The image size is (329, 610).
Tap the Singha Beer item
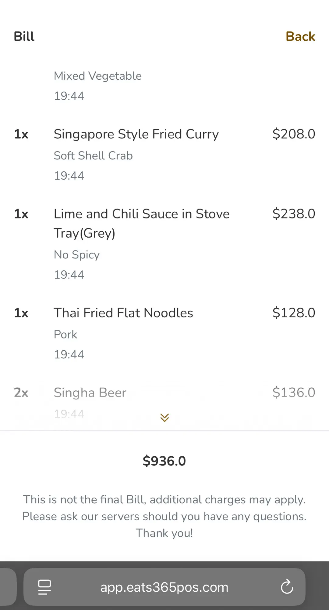pos(90,393)
